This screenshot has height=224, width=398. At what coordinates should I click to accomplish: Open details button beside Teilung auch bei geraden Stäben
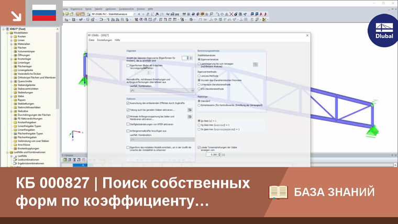[190, 110]
